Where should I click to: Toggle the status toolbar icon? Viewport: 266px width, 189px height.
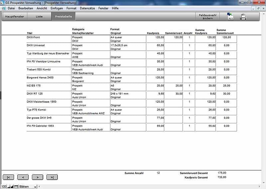pos(16,187)
